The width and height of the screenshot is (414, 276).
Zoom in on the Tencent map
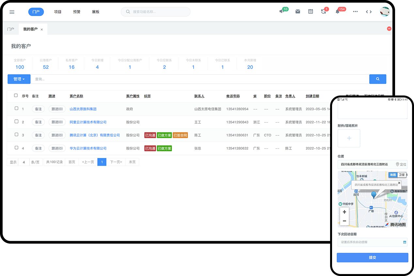[344, 212]
